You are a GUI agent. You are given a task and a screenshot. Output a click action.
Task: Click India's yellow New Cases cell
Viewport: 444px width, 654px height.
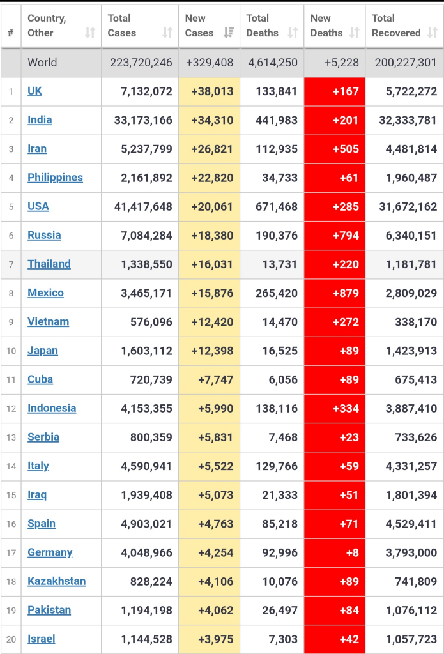click(210, 120)
